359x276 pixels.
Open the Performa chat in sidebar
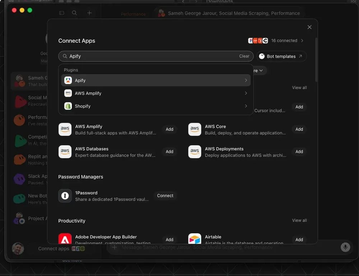[x=29, y=120]
